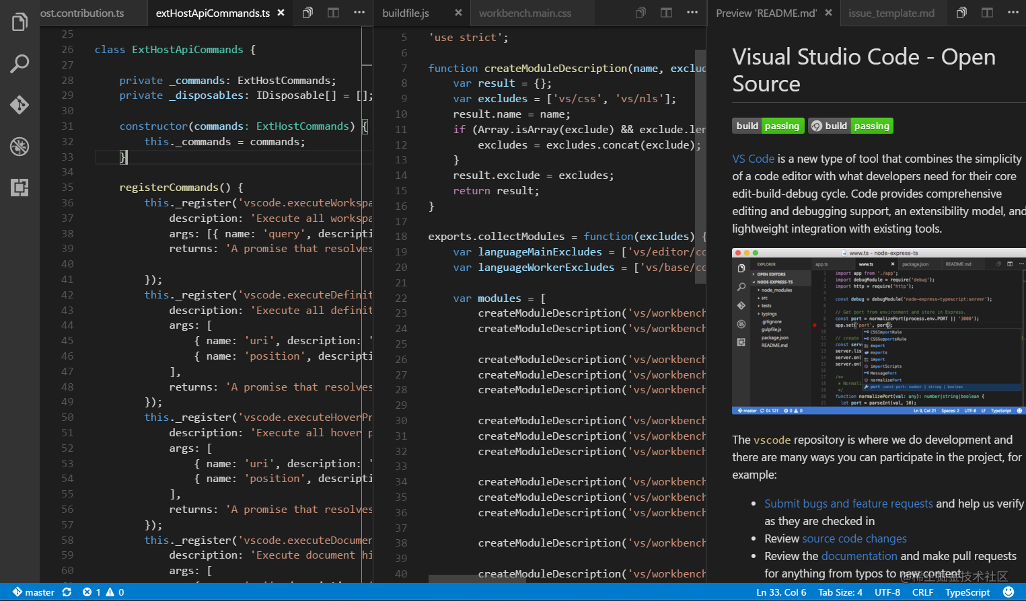
Task: Click the feedback smiley in status bar
Action: click(x=1008, y=592)
